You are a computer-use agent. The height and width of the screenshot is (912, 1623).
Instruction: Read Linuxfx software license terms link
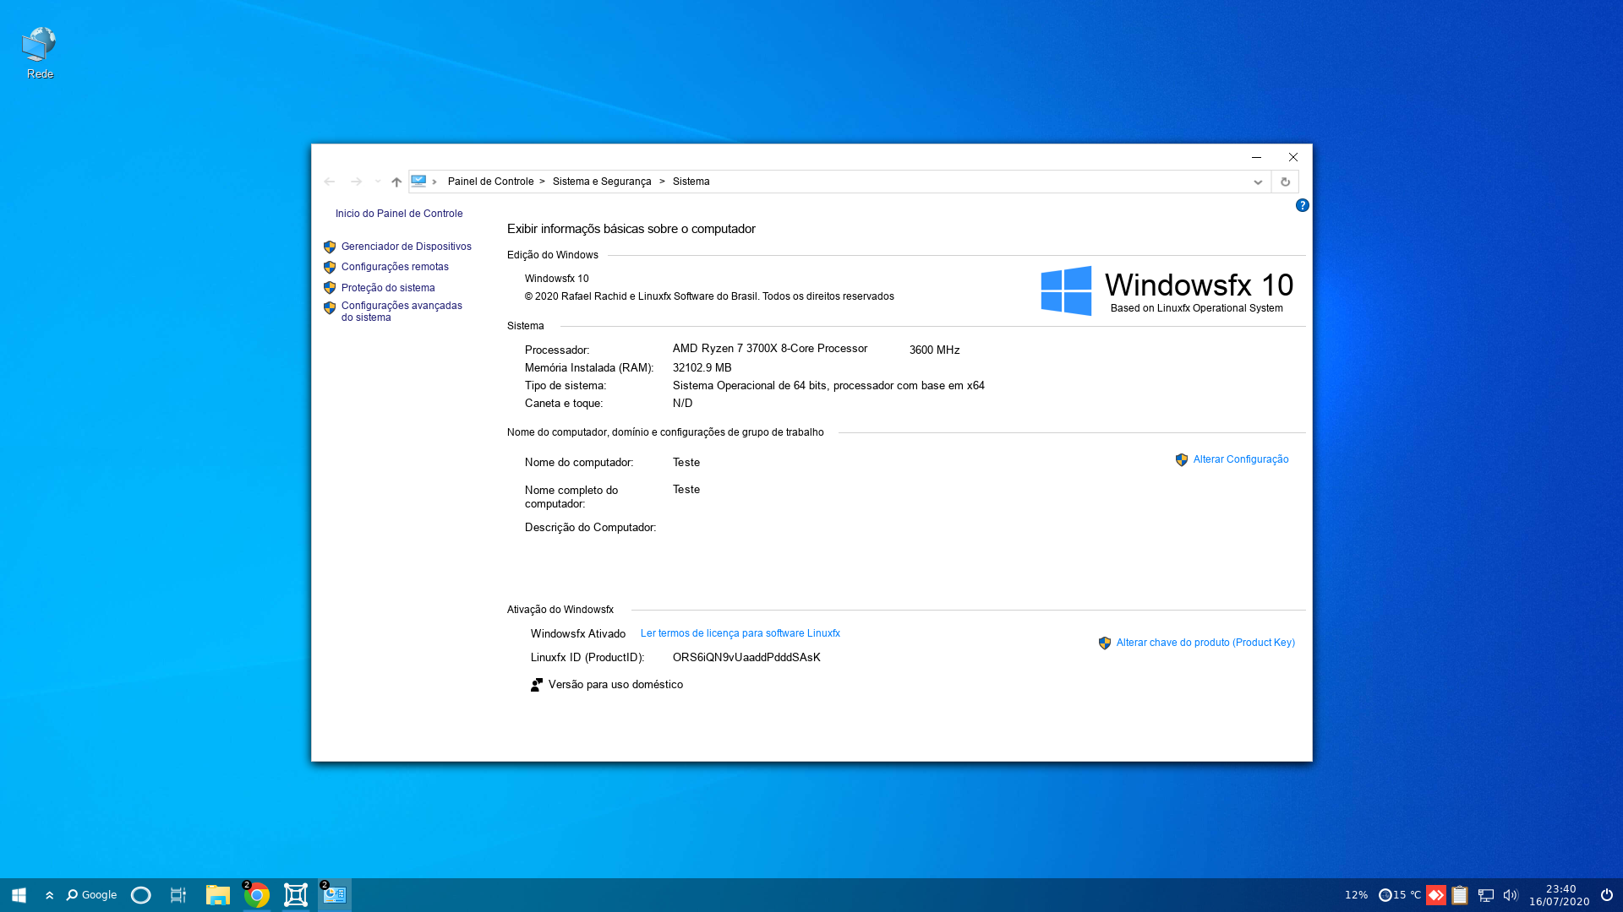pyautogui.click(x=740, y=633)
